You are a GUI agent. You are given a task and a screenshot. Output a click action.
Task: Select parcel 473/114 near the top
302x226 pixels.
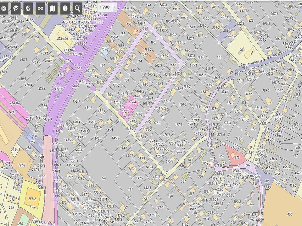coord(91,3)
